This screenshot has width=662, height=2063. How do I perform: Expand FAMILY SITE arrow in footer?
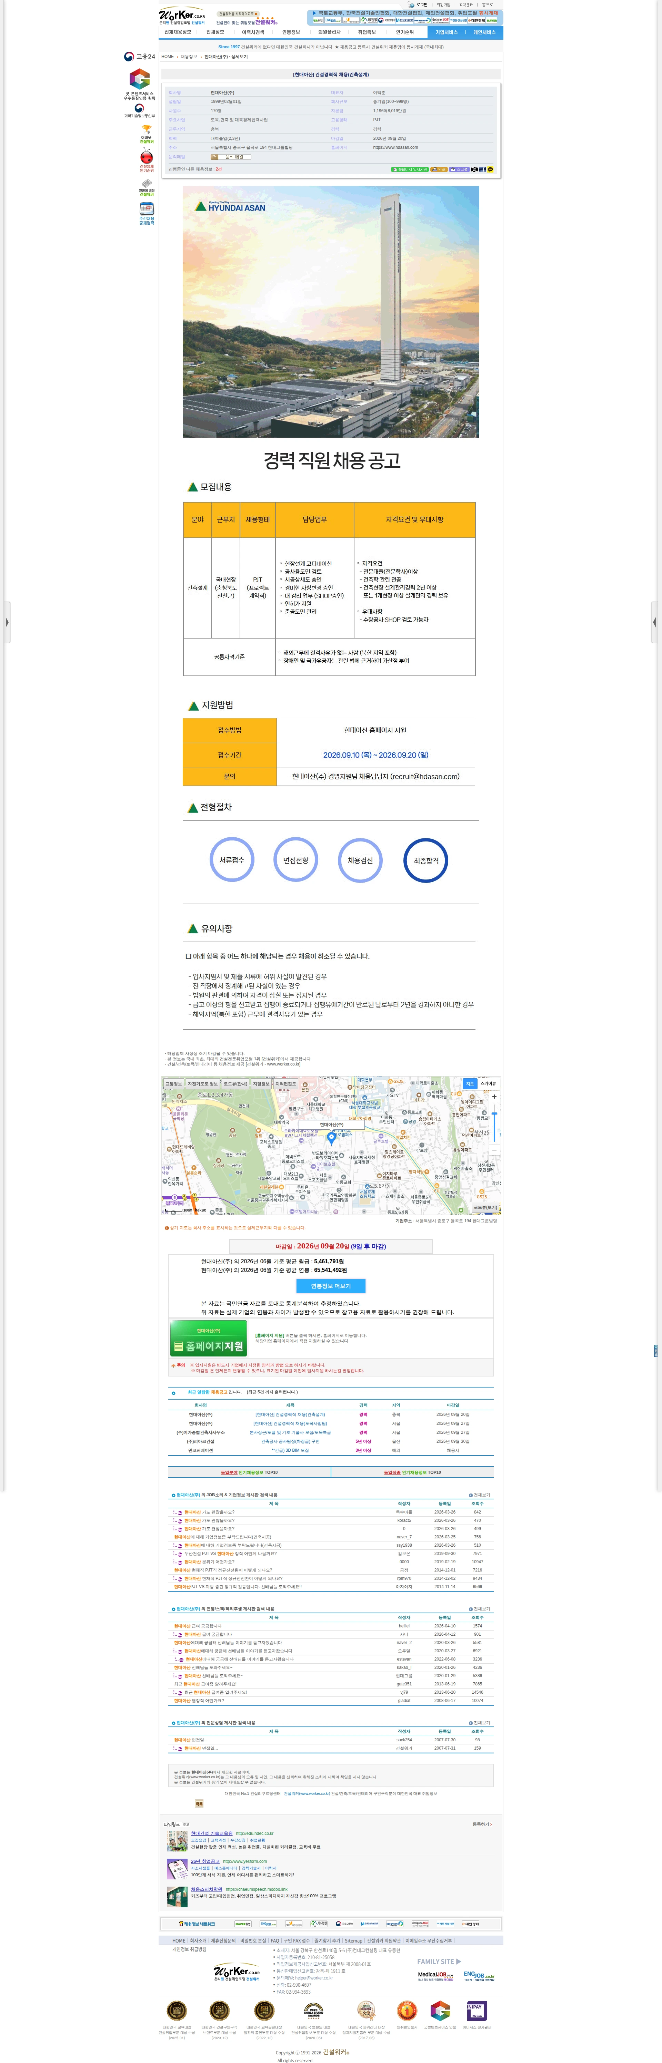[x=458, y=1961]
